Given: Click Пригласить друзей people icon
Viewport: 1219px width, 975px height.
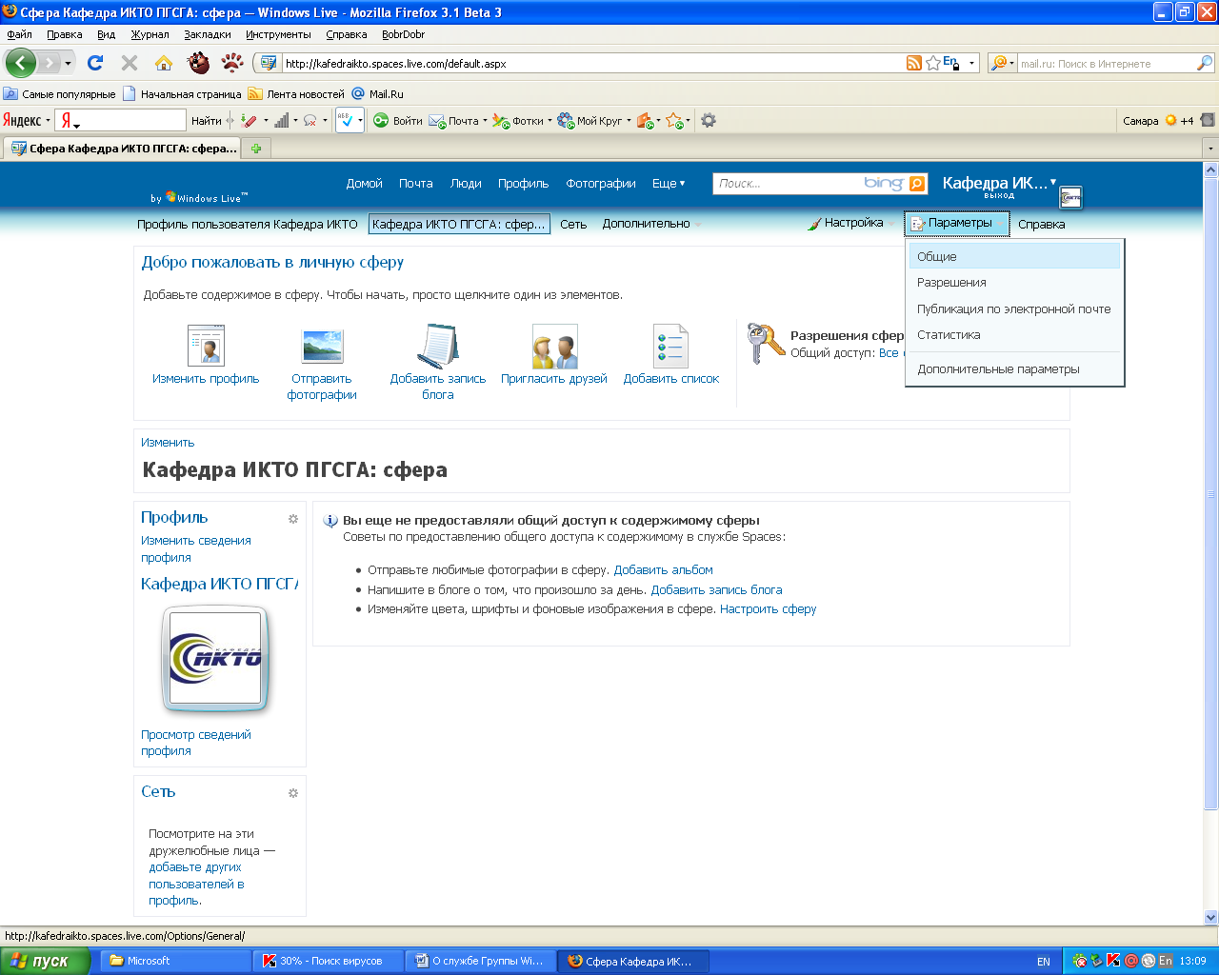Looking at the screenshot, I should tap(554, 346).
